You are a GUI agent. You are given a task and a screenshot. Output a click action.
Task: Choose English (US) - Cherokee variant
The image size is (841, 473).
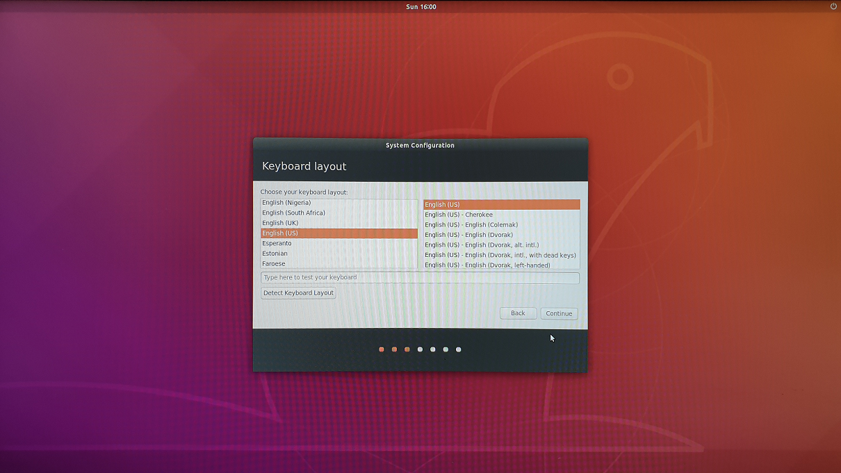[x=501, y=215]
